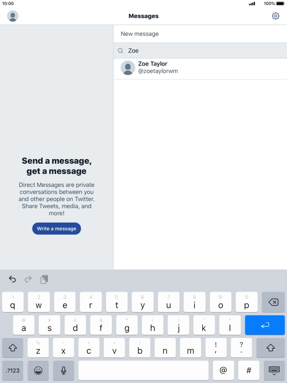This screenshot has width=287, height=383.
Task: Open the emoji keyboard
Action: 38,370
